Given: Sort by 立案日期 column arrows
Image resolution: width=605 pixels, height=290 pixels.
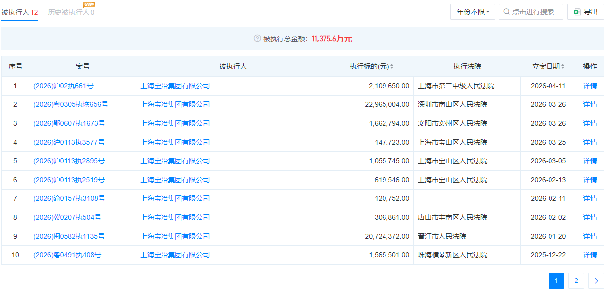Looking at the screenshot, I should [563, 67].
